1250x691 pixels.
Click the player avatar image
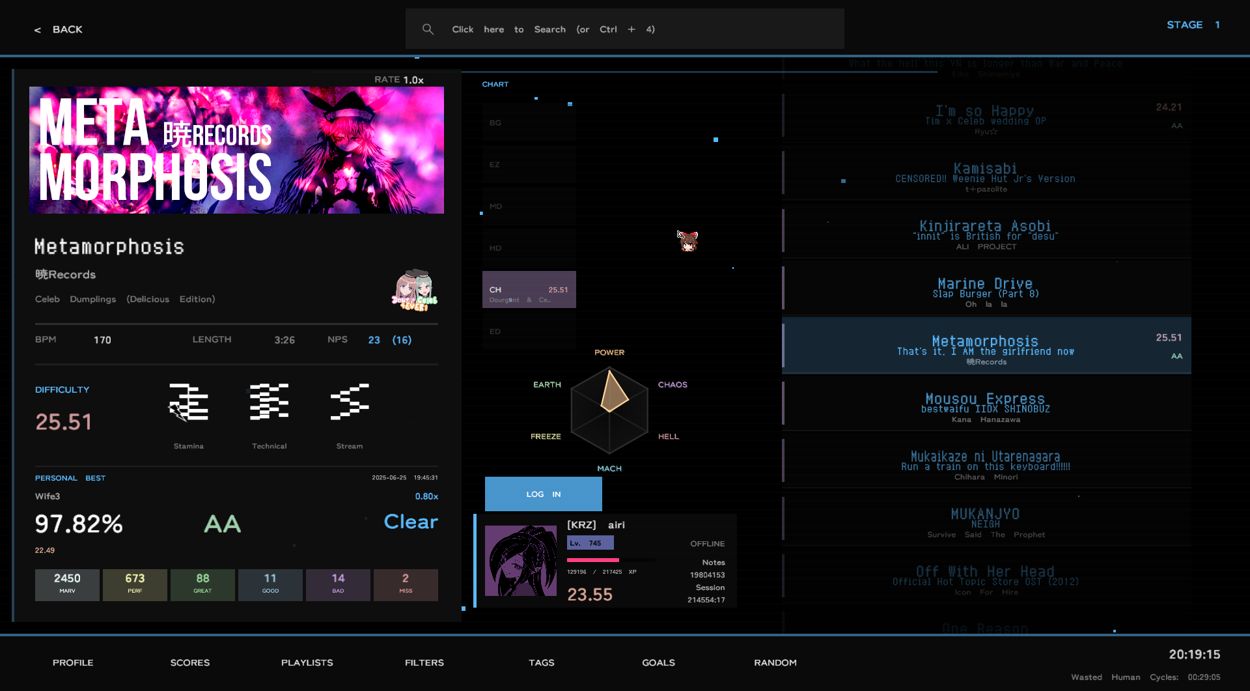(x=521, y=561)
